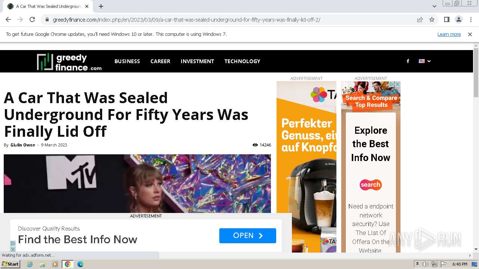Dismiss the Chrome update notification bar
This screenshot has width=479, height=269.
[x=470, y=34]
